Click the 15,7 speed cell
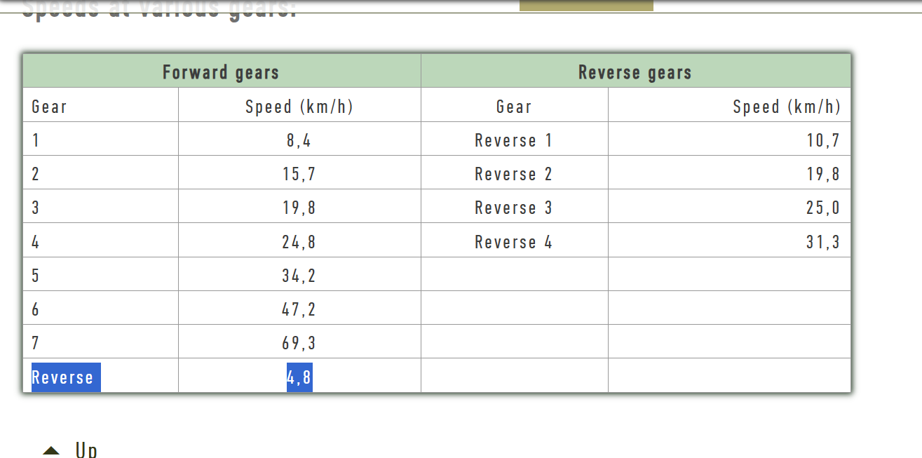This screenshot has width=922, height=458. [x=299, y=173]
